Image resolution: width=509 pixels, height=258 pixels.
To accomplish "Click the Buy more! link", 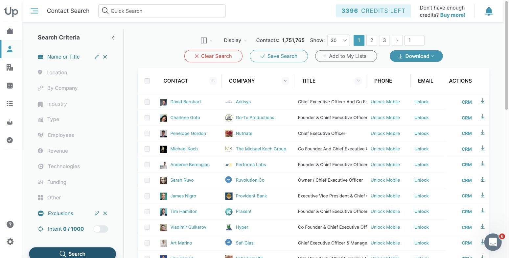I will 453,15.
